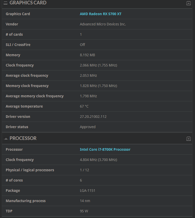Select the Average clock frequency label
This screenshot has width=195, height=218.
point(27,76)
